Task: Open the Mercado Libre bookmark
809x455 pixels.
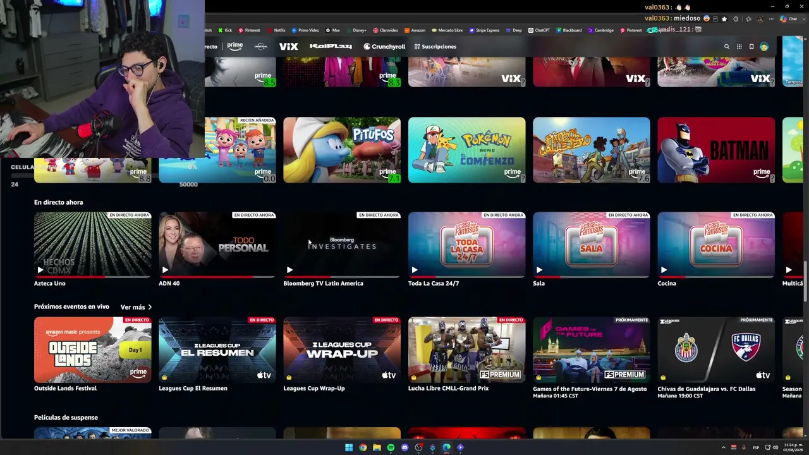Action: 447,30
